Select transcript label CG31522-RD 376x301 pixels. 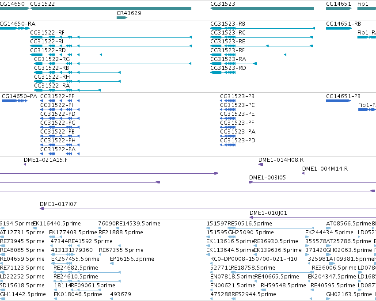(48, 50)
